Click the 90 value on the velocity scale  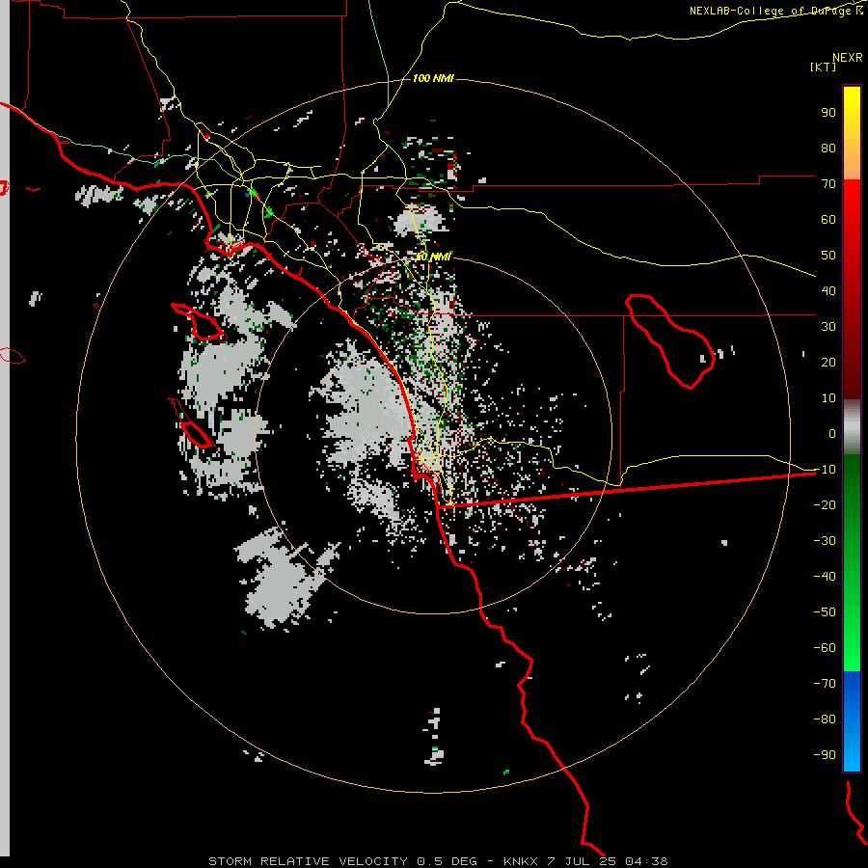click(828, 113)
